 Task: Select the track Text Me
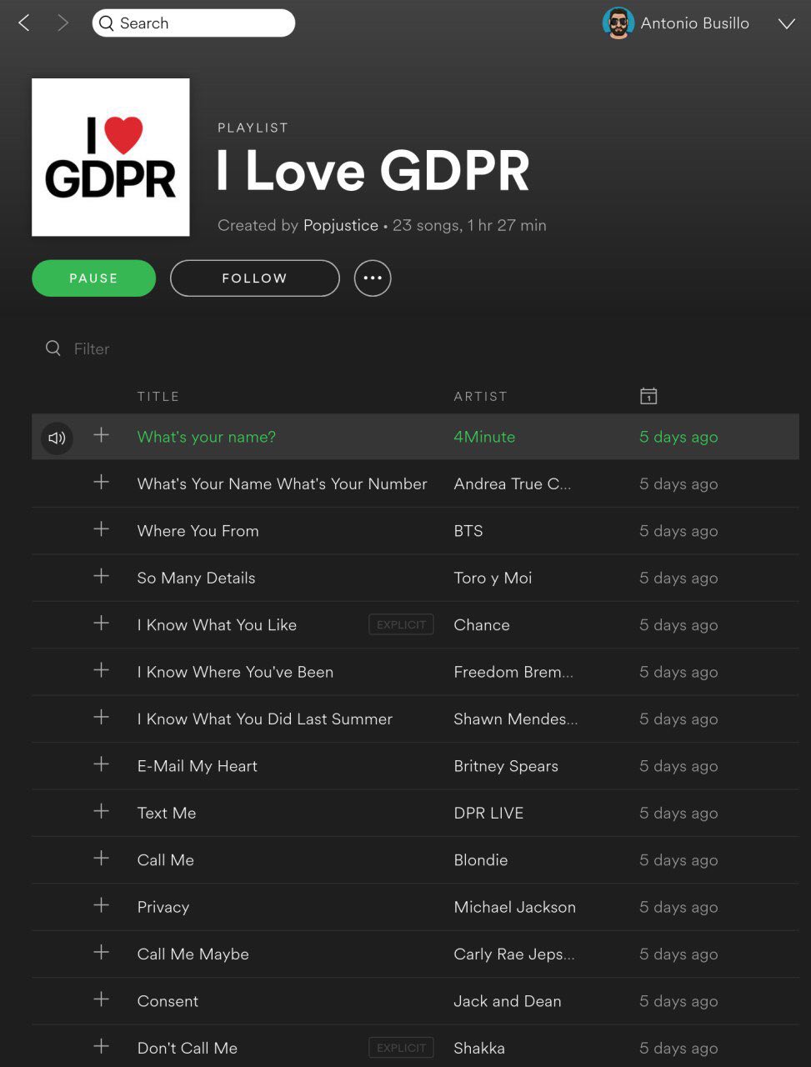[x=167, y=814]
